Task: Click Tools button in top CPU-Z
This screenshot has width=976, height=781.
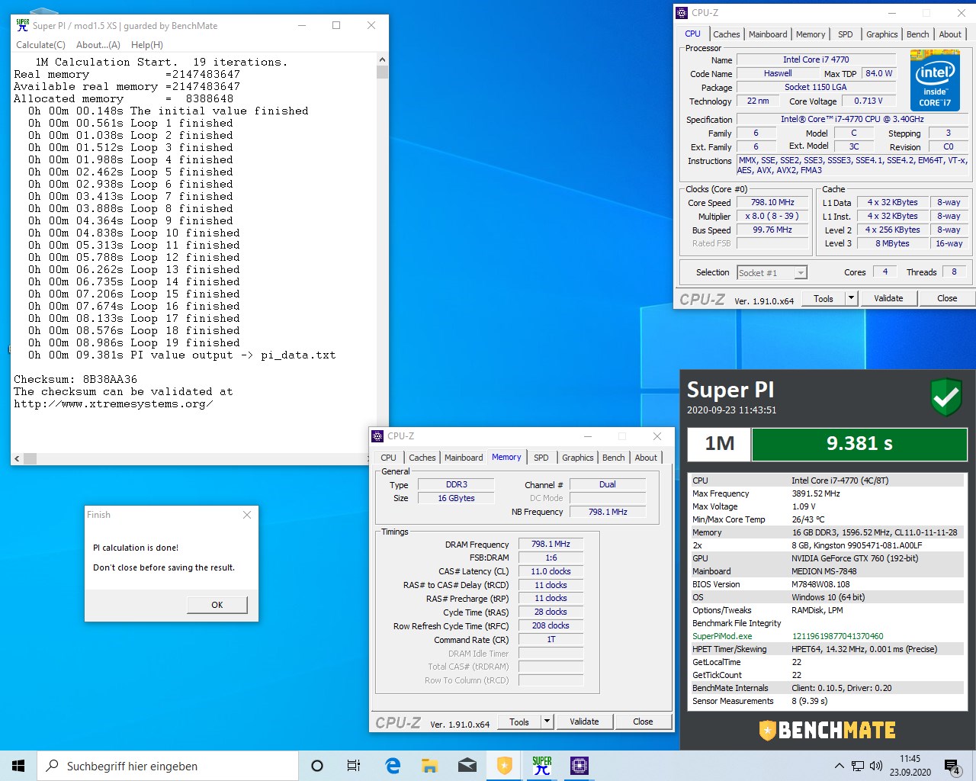Action: click(x=823, y=298)
